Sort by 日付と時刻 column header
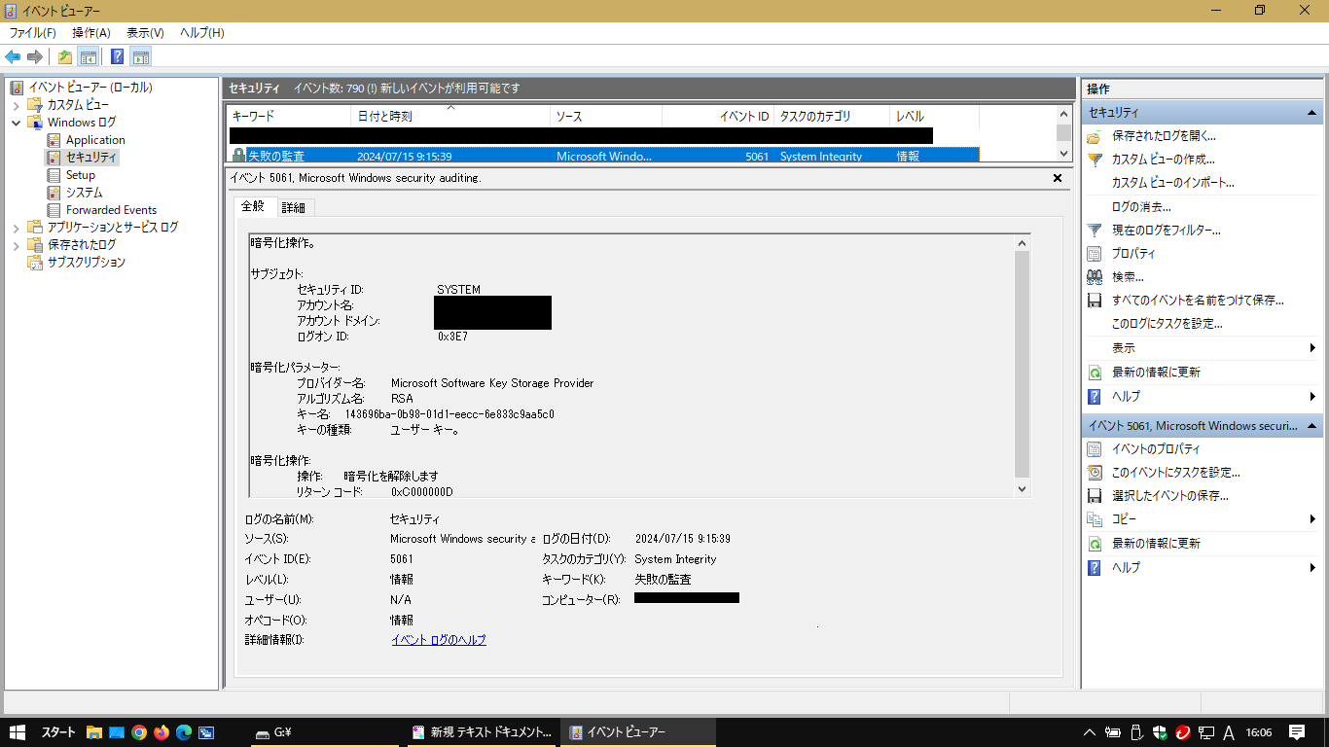The width and height of the screenshot is (1329, 747). (x=449, y=117)
